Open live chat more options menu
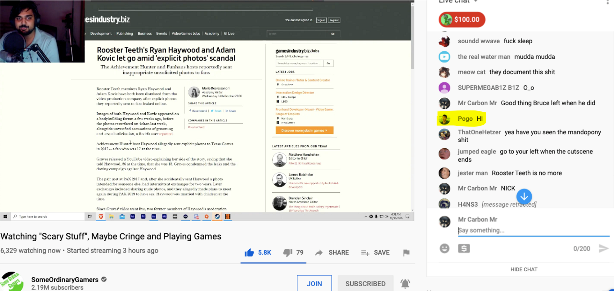This screenshot has width=615, height=291. click(x=607, y=2)
